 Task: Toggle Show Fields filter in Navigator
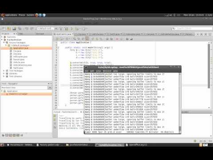(7, 135)
